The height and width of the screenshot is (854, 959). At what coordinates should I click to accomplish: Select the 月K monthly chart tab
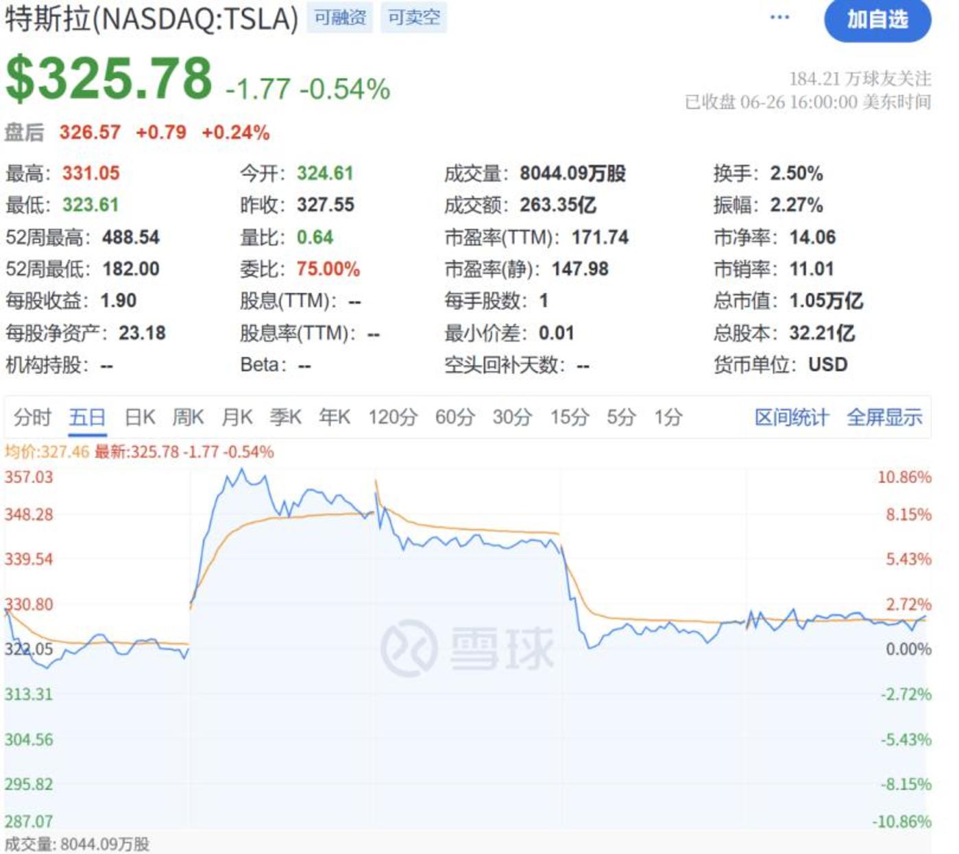237,417
